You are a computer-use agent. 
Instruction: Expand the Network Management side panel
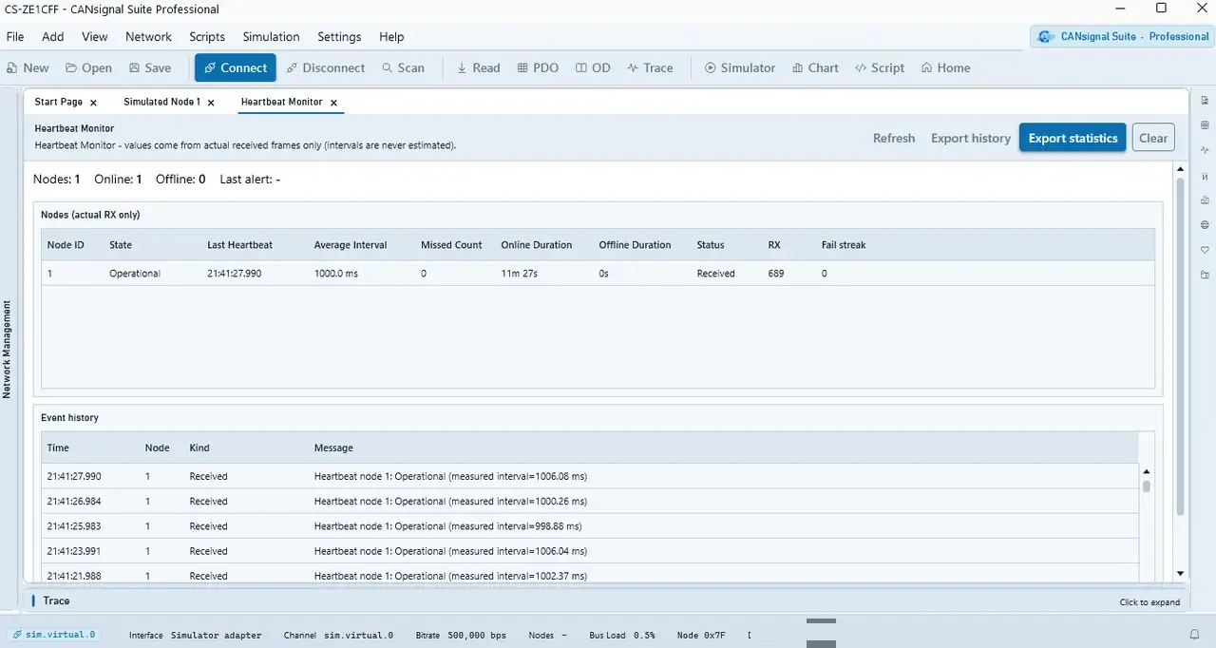(7, 350)
